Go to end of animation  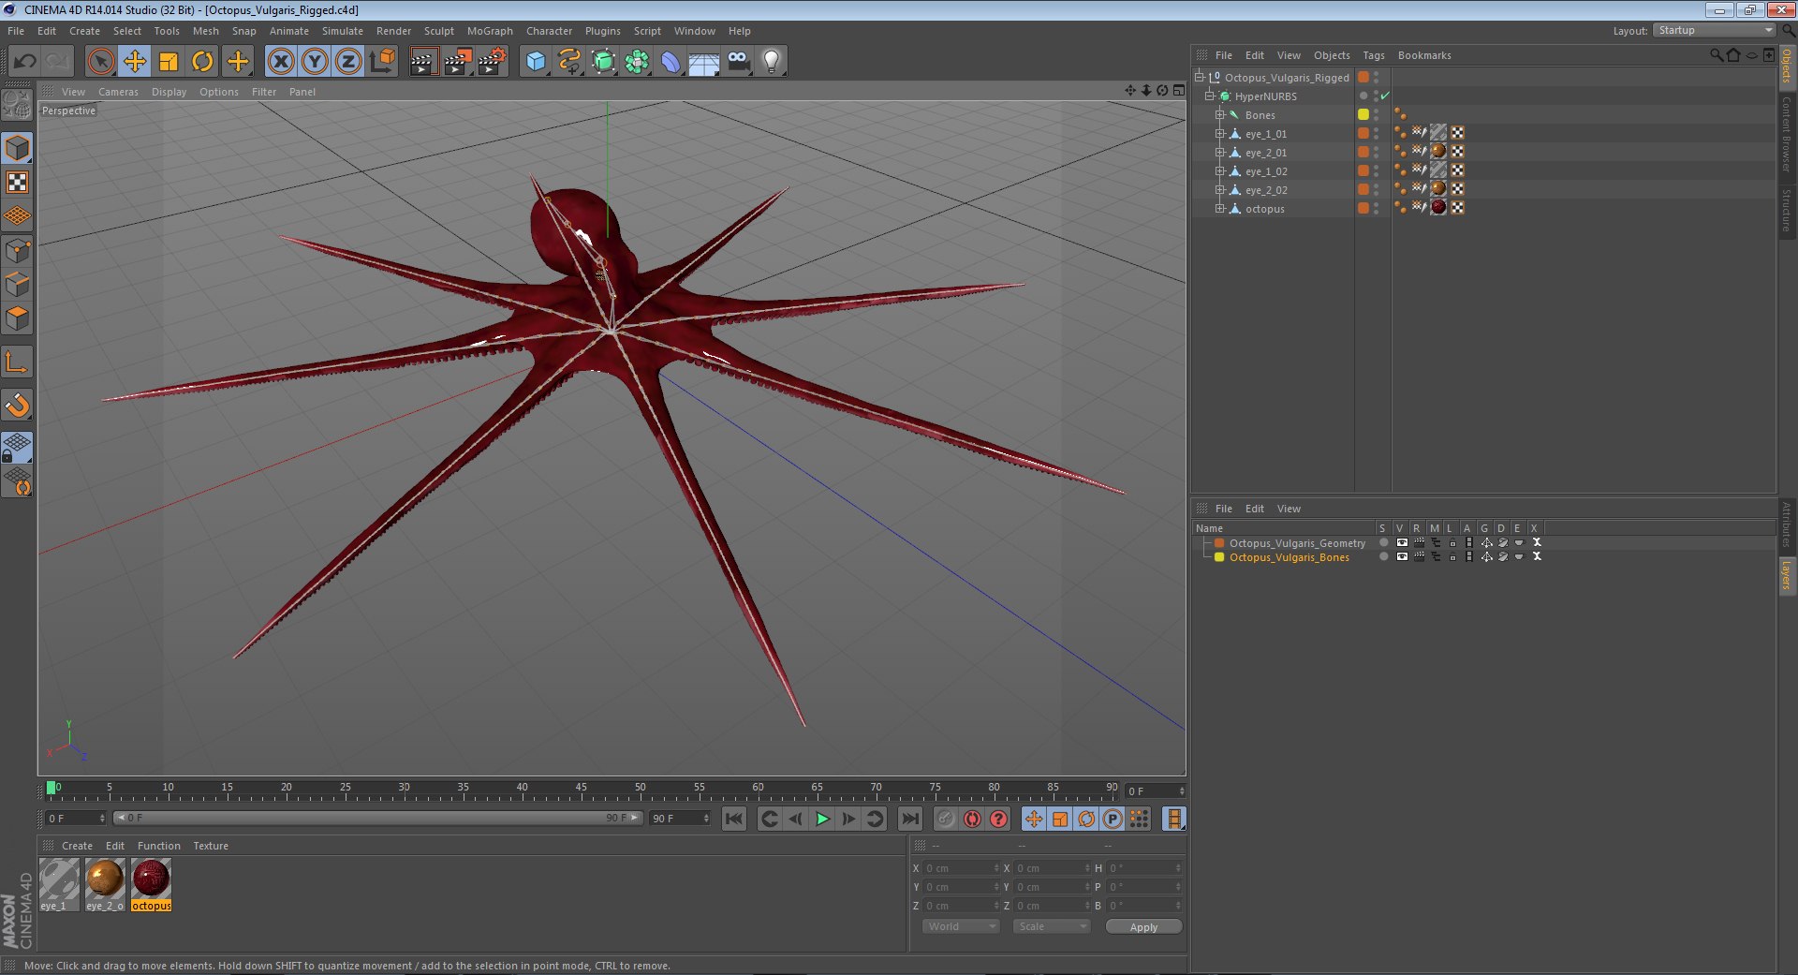(909, 819)
